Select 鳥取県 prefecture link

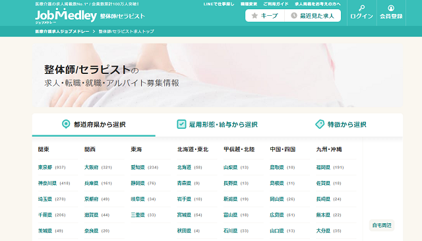pyautogui.click(x=277, y=168)
